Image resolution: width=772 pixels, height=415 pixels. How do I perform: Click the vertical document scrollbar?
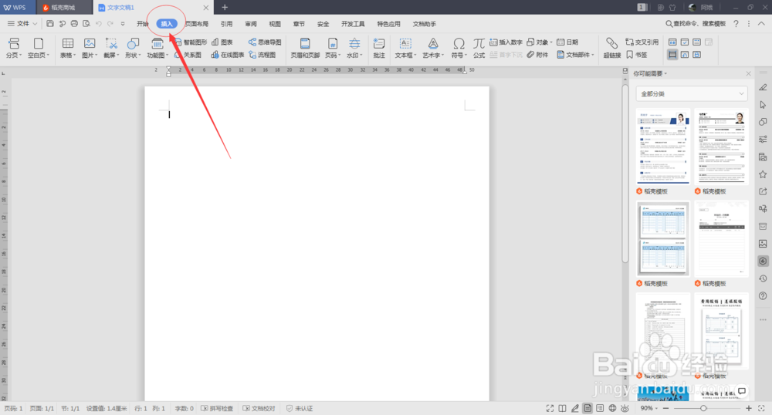[625, 174]
